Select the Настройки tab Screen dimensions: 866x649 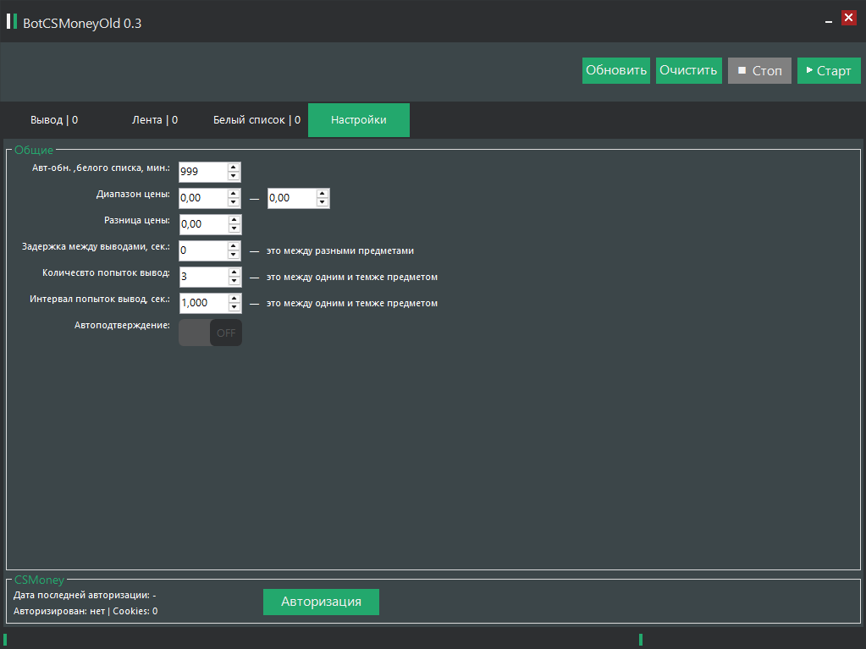point(359,120)
